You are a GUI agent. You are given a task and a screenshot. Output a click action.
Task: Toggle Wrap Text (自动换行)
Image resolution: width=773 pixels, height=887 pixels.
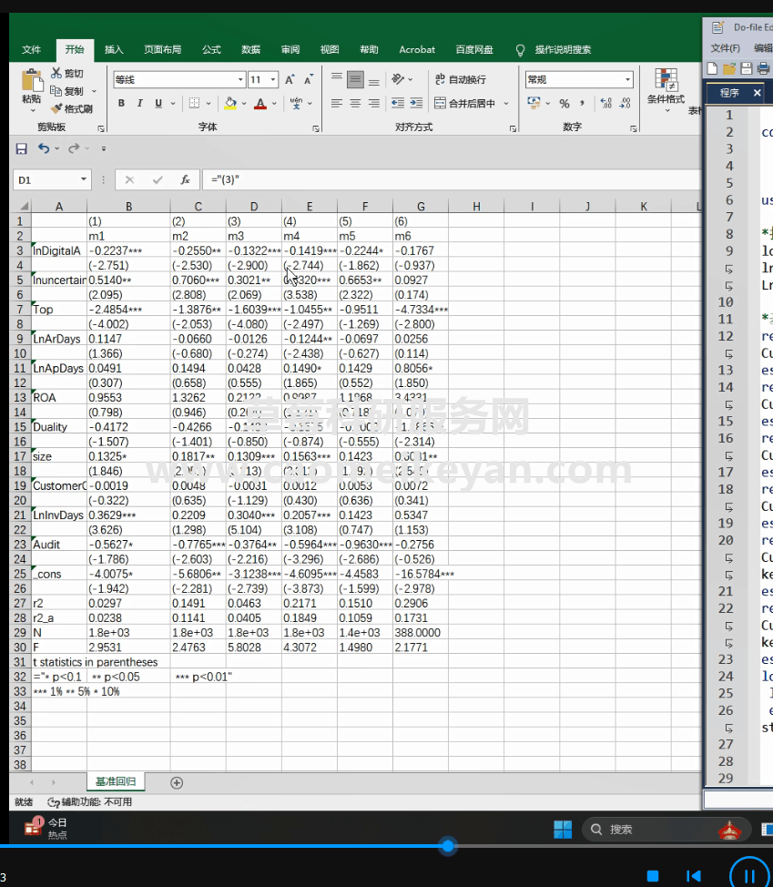point(461,79)
